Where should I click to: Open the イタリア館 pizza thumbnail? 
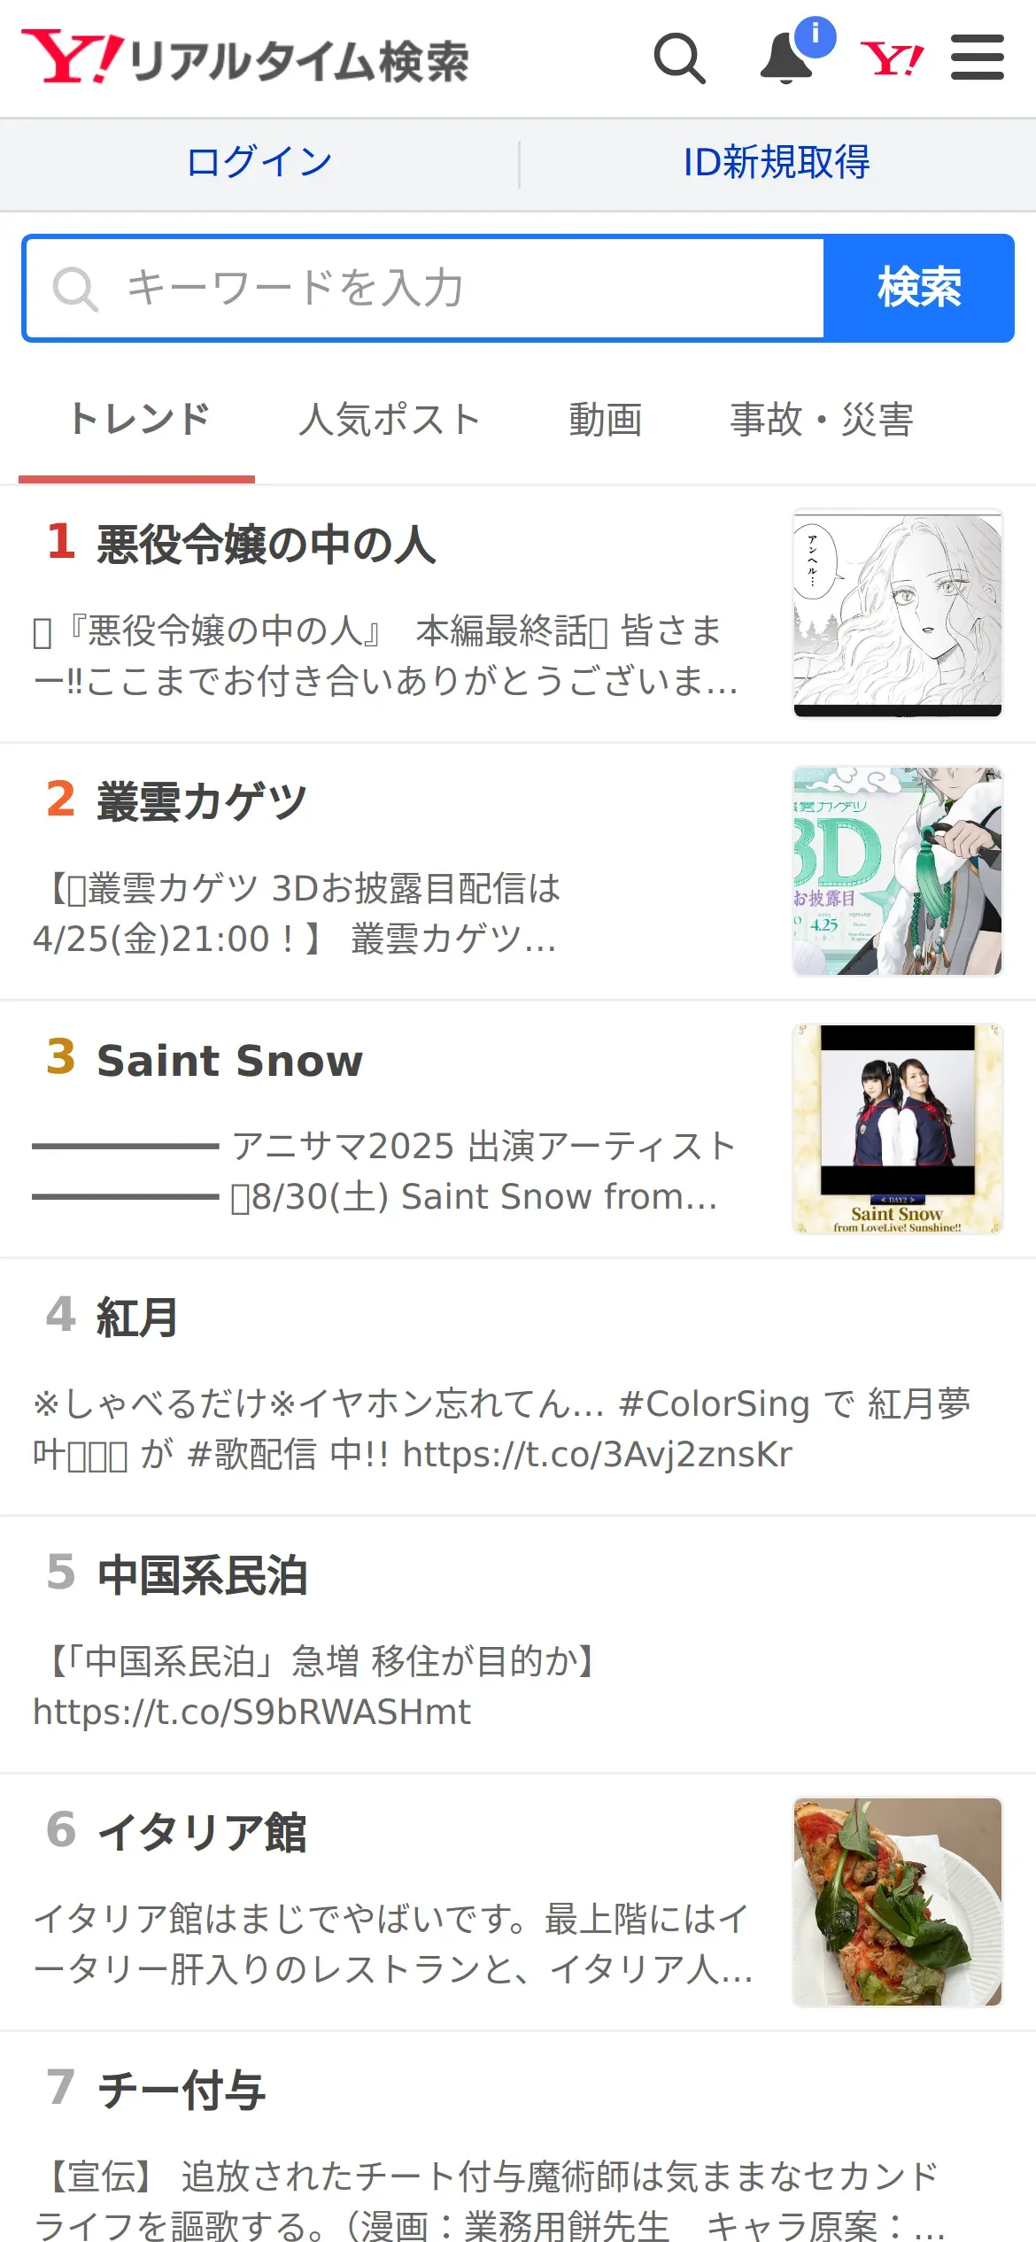coord(898,1902)
